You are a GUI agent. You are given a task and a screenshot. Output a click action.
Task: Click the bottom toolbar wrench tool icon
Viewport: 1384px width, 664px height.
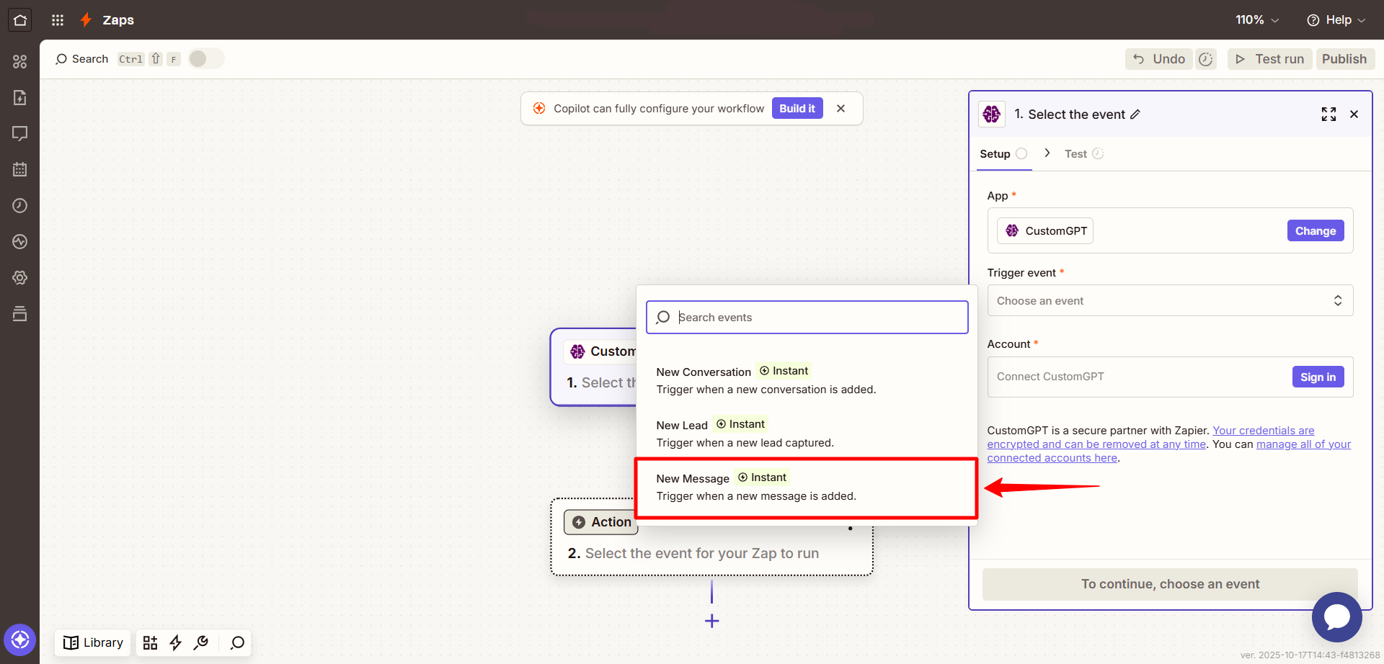pyautogui.click(x=201, y=642)
